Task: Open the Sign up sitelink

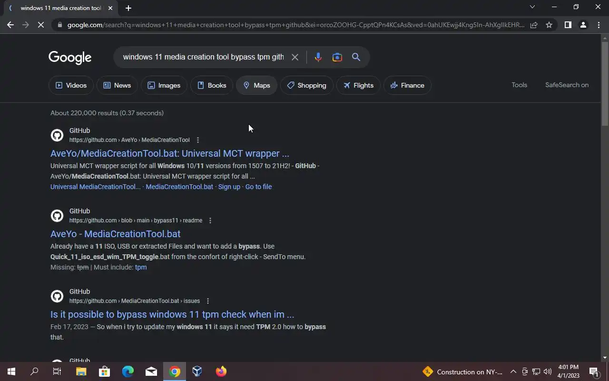Action: (229, 187)
